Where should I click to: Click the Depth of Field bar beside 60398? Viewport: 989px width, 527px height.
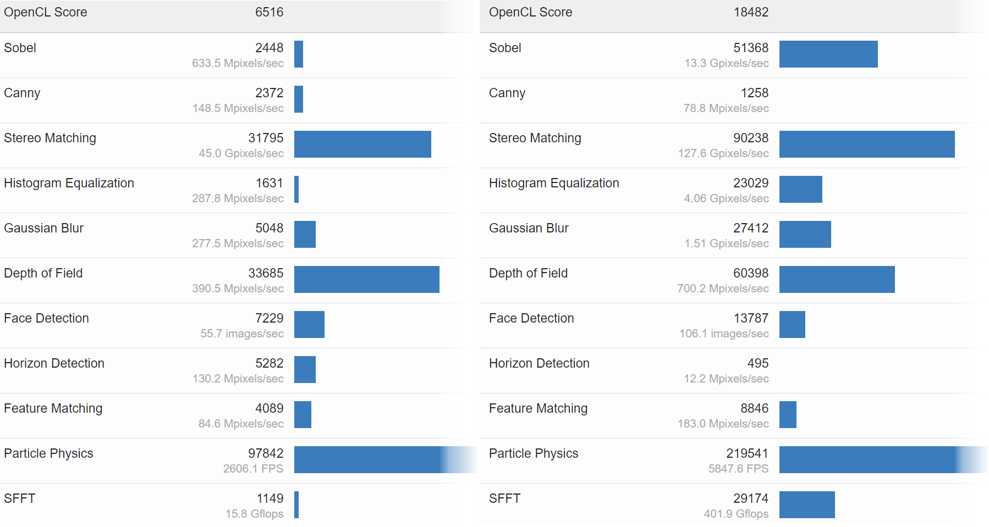click(837, 280)
